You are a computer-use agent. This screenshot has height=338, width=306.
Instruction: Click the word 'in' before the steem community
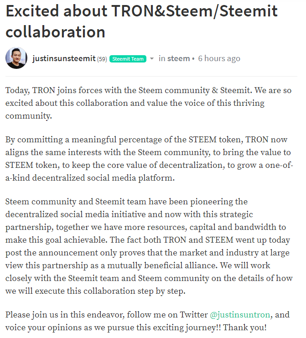[162, 58]
